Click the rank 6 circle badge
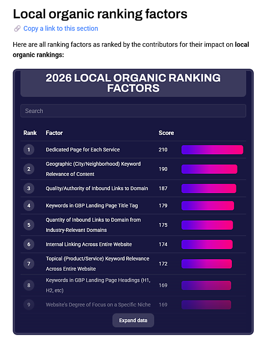 tap(29, 244)
